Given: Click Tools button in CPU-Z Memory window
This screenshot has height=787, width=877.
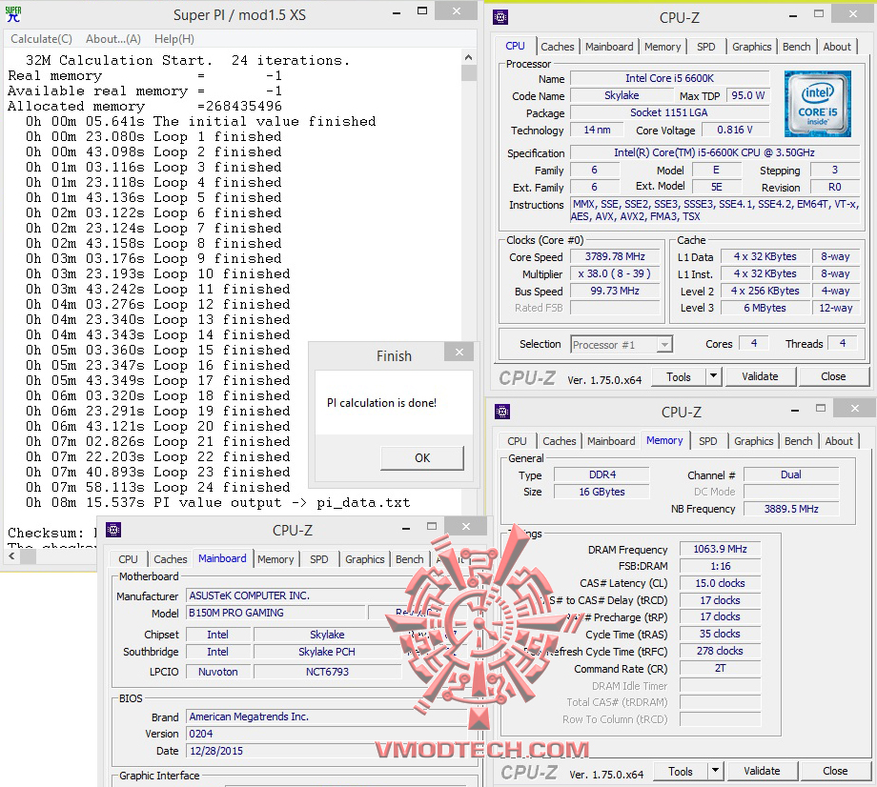Looking at the screenshot, I should (x=680, y=772).
